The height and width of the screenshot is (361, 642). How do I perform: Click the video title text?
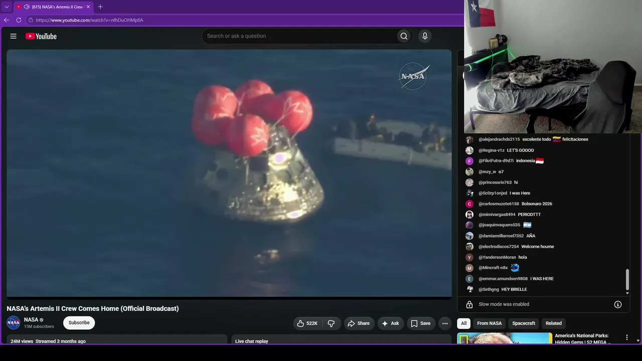[x=93, y=309]
